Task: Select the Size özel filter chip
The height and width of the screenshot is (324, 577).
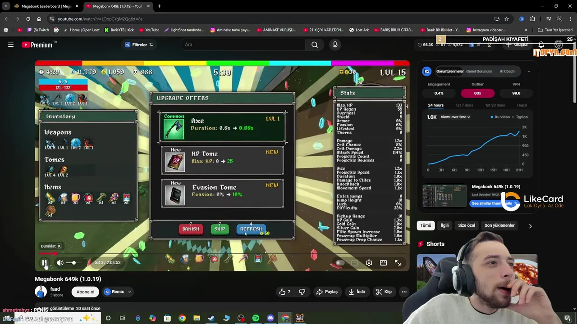Action: tap(466, 225)
